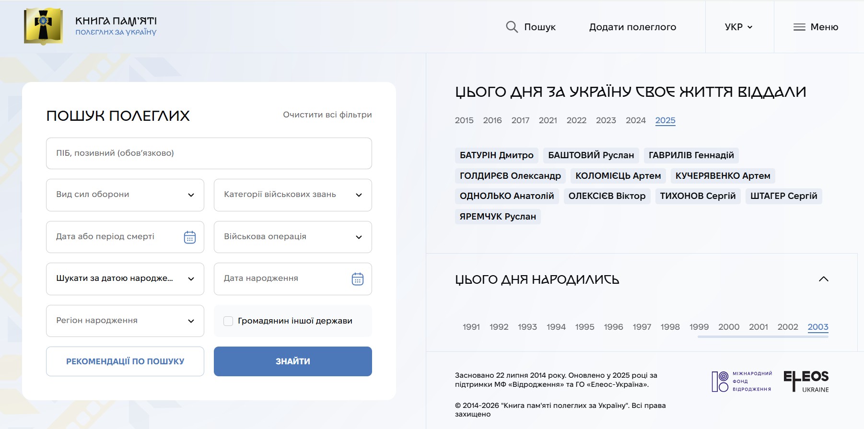This screenshot has height=429, width=864.
Task: Open calendar icon in death date field
Action: tap(190, 237)
